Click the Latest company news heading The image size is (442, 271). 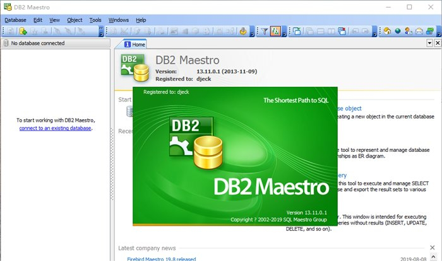point(147,248)
